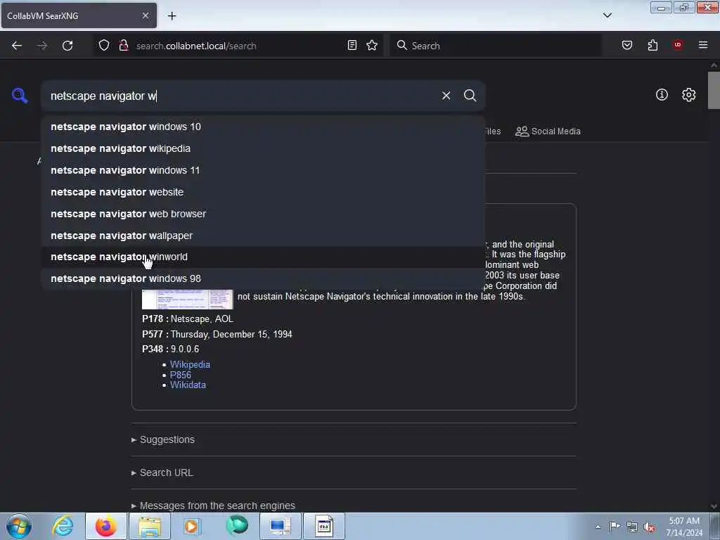
Task: Open the taskbar clock showing 5:07 AM
Action: [684, 527]
